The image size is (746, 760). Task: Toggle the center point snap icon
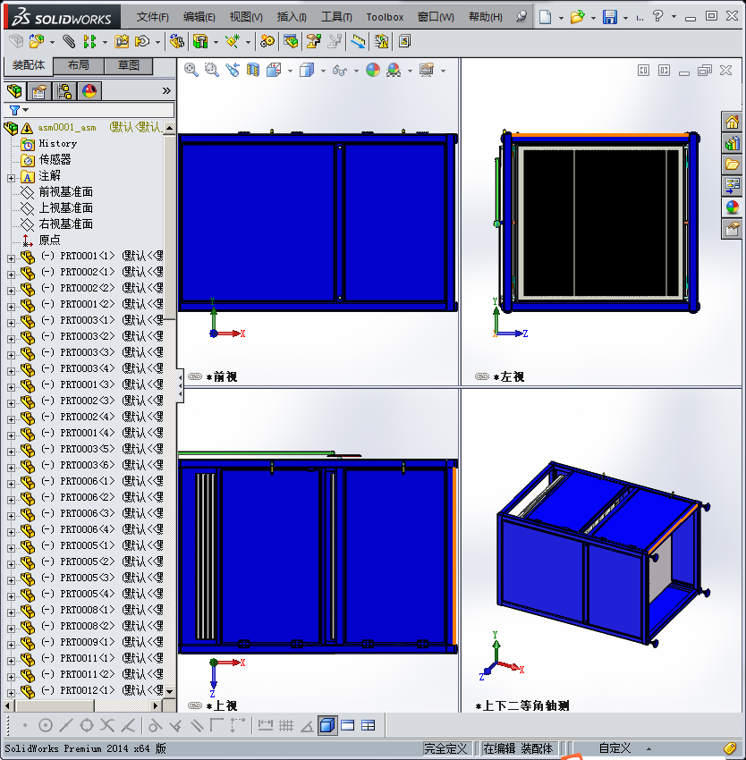[x=45, y=726]
